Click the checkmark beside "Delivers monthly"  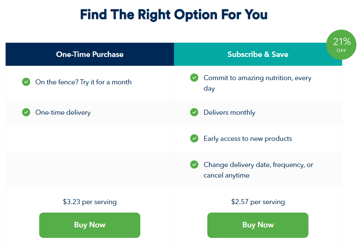194,112
